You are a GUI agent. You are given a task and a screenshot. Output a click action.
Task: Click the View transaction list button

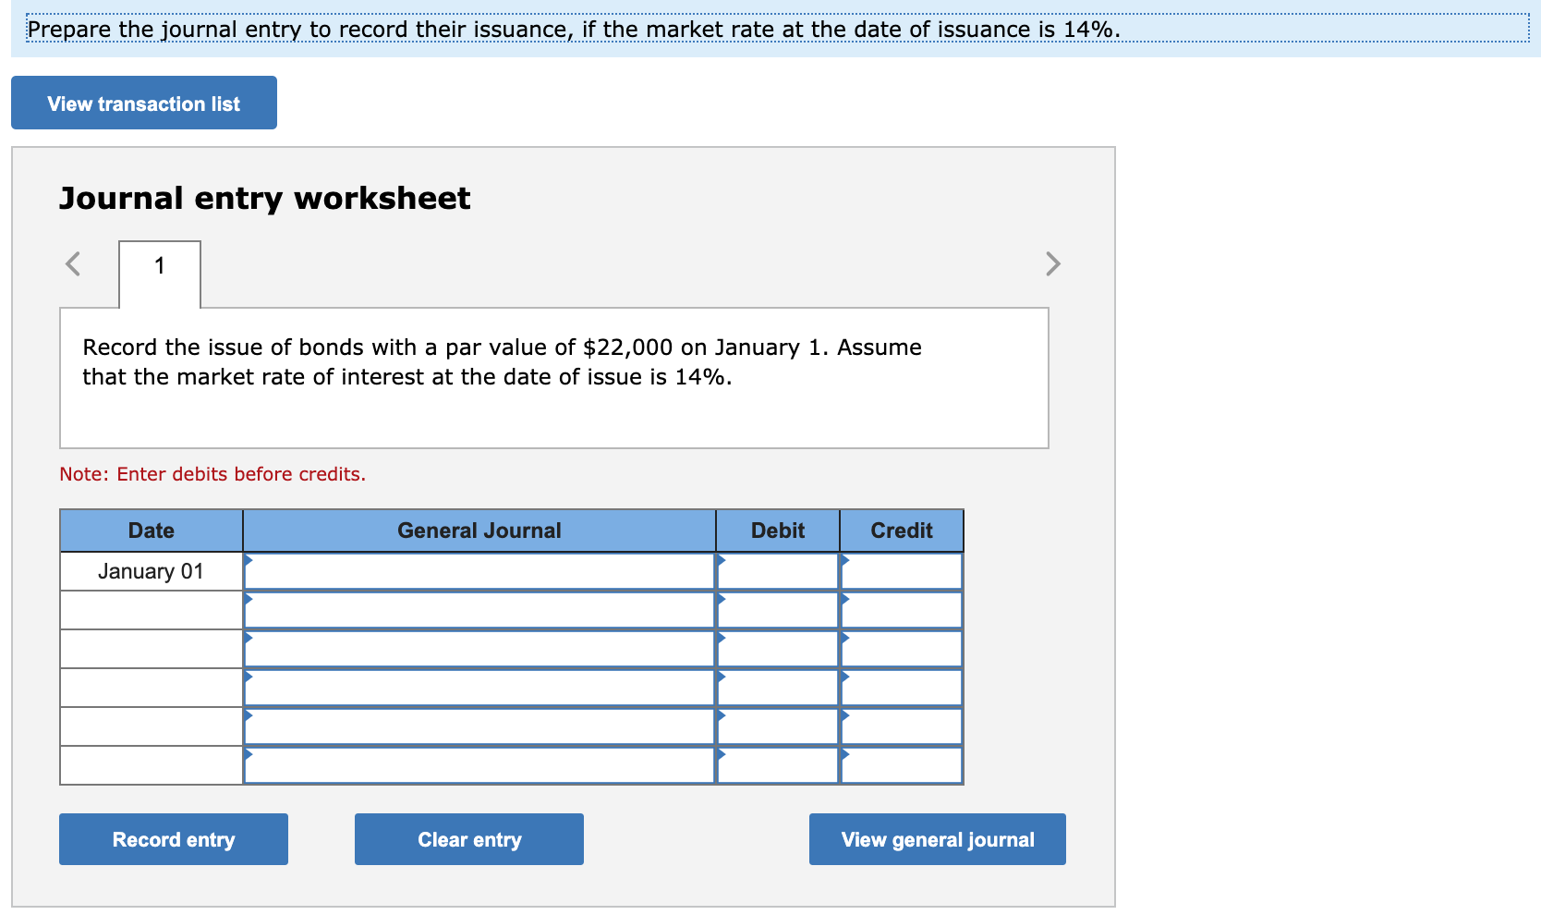pos(143,103)
